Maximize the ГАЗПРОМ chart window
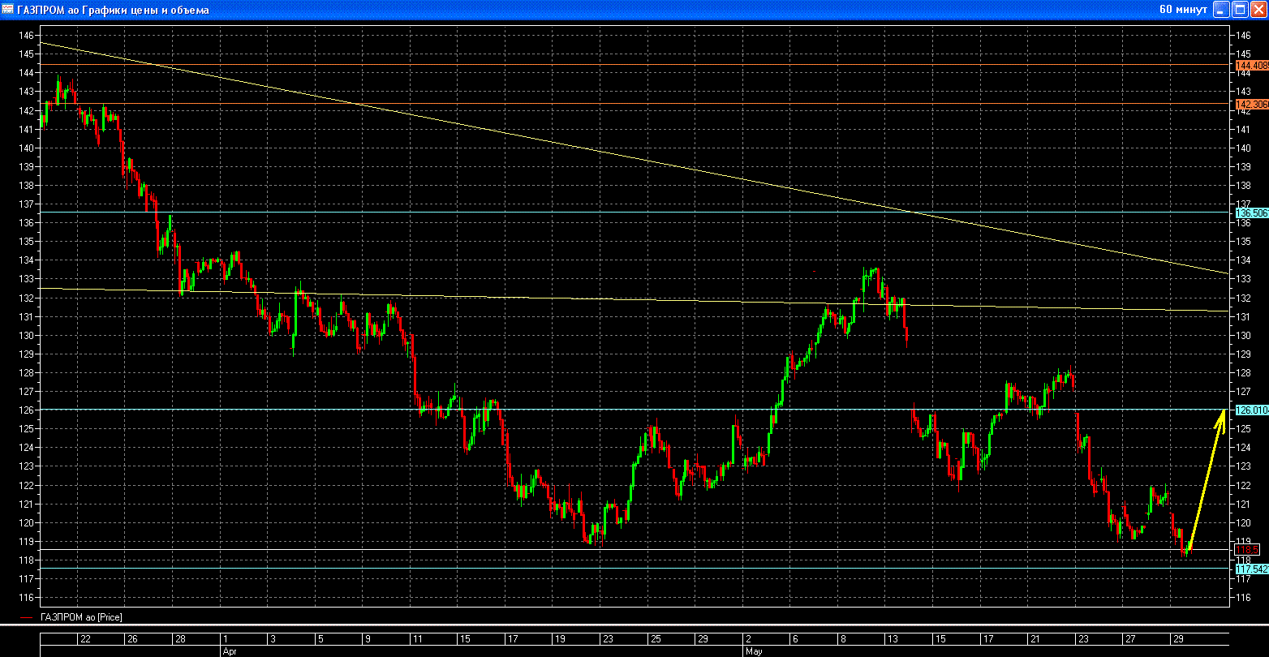1269x657 pixels. click(1240, 10)
